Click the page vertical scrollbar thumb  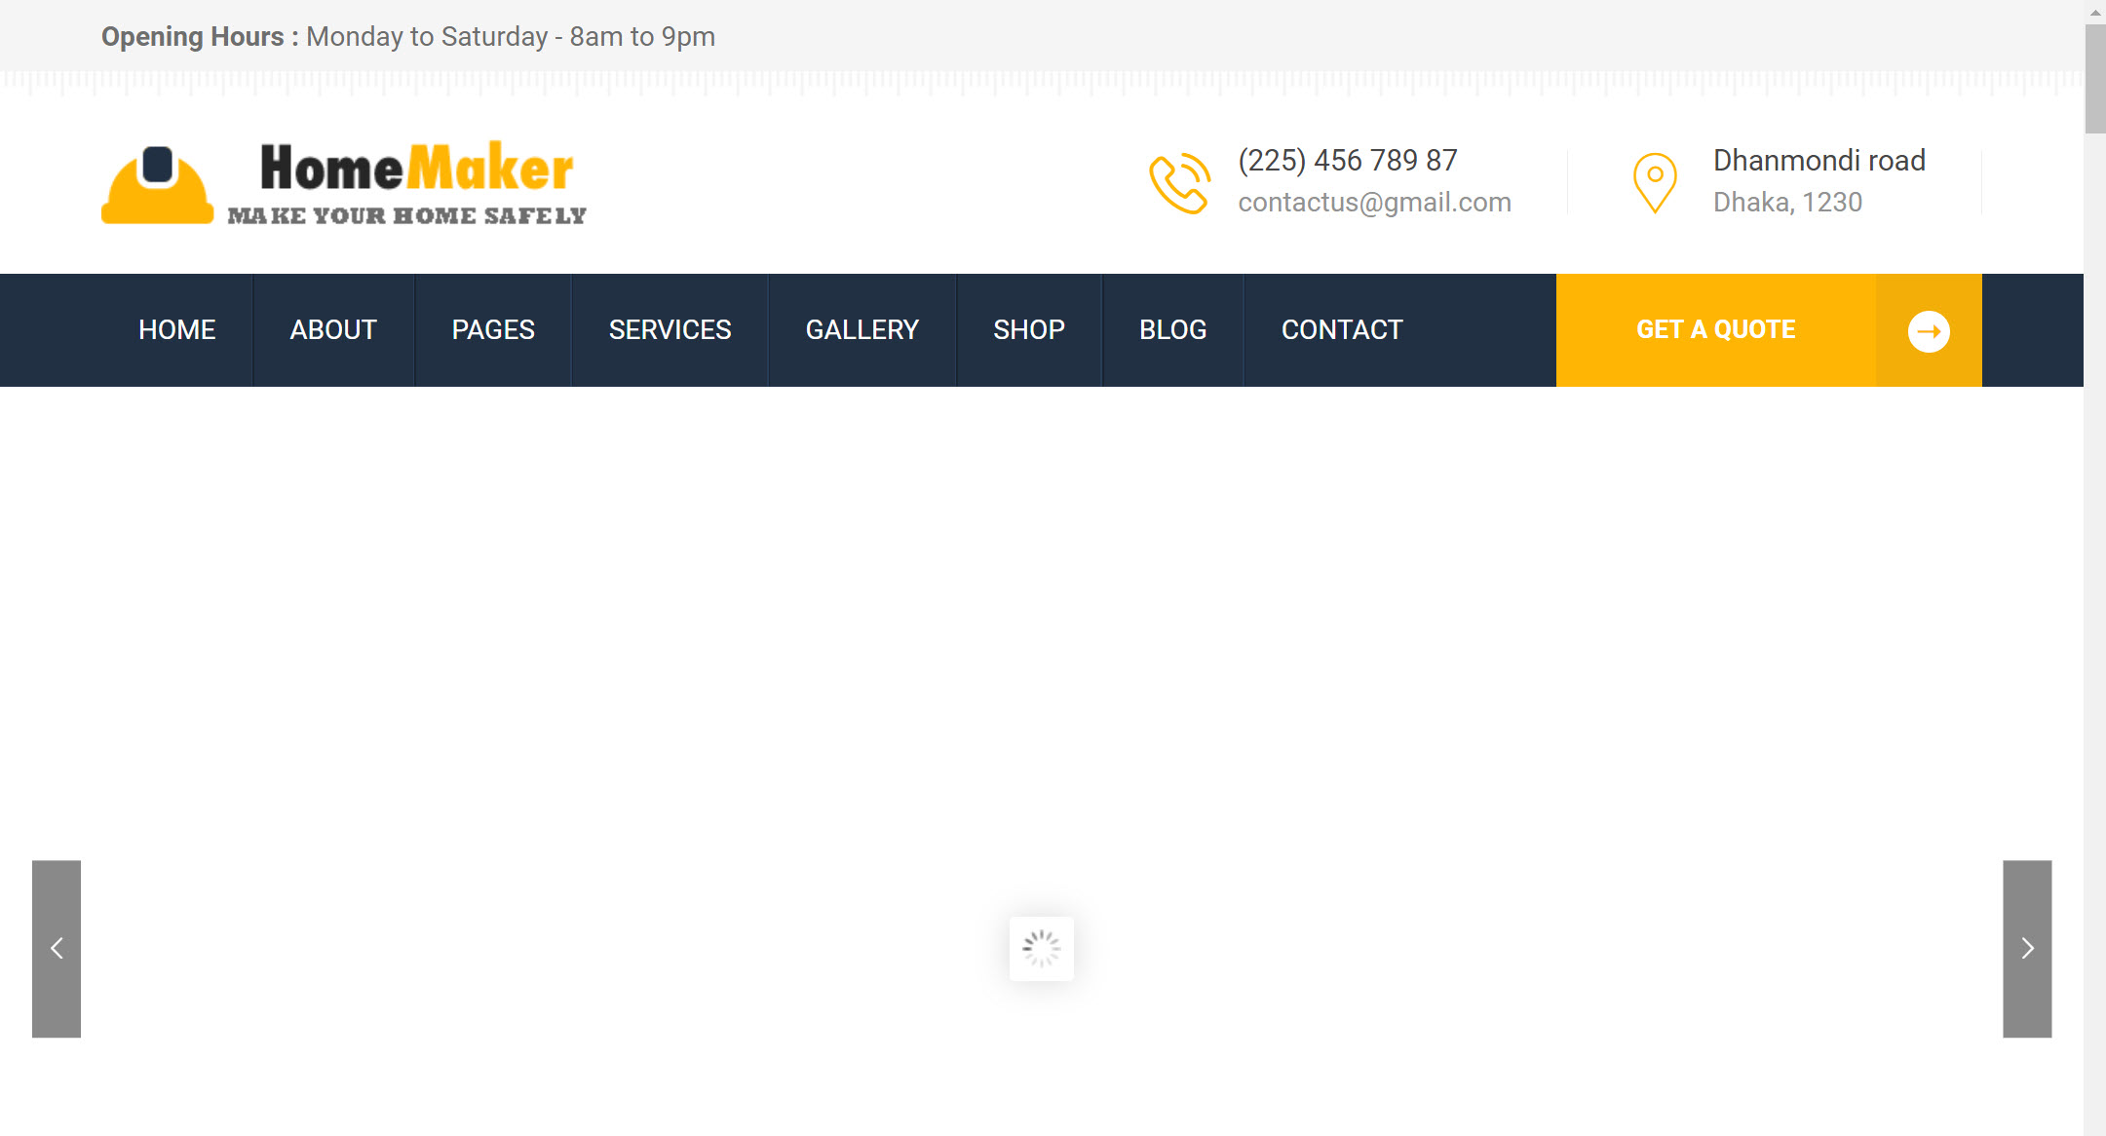2094,78
